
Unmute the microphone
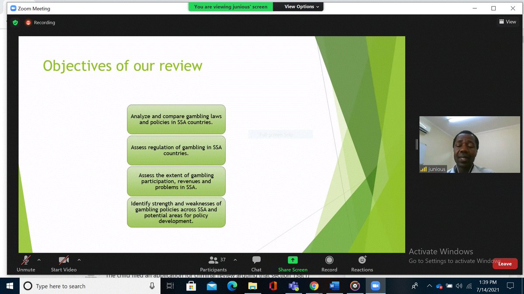click(26, 264)
